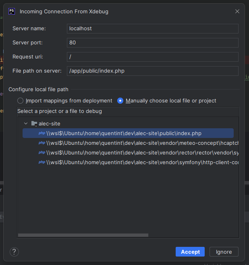Select alec-site project in the tree

click(49, 123)
